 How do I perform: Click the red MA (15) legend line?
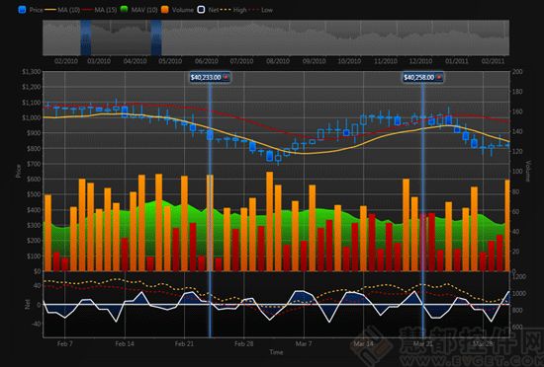click(x=87, y=10)
